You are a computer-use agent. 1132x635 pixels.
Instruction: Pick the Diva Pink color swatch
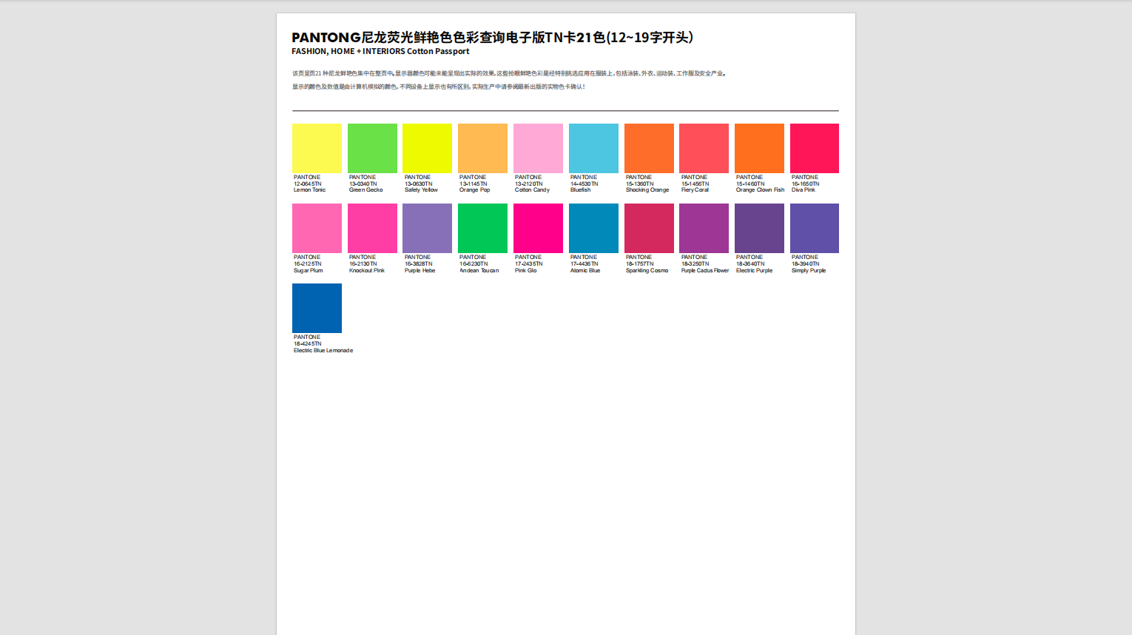tap(815, 148)
